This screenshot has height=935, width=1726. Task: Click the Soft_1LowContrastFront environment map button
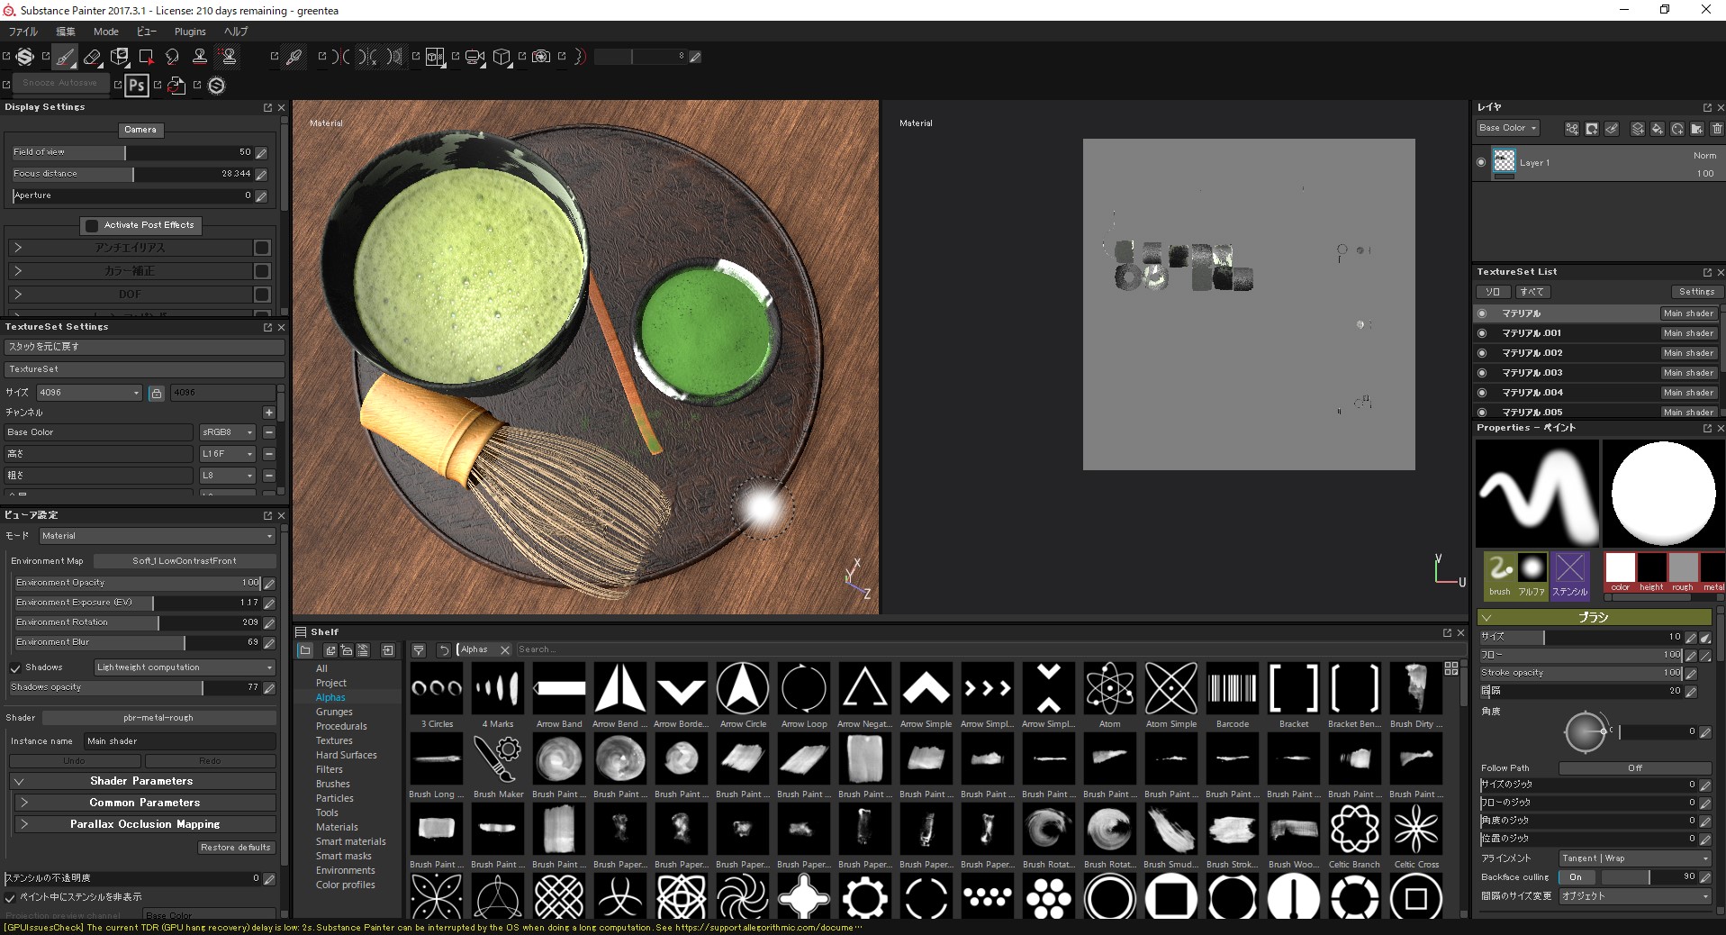pos(185,561)
